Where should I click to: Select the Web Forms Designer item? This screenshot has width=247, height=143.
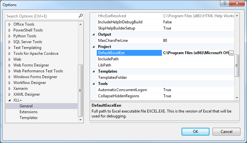pyautogui.click(x=31, y=65)
